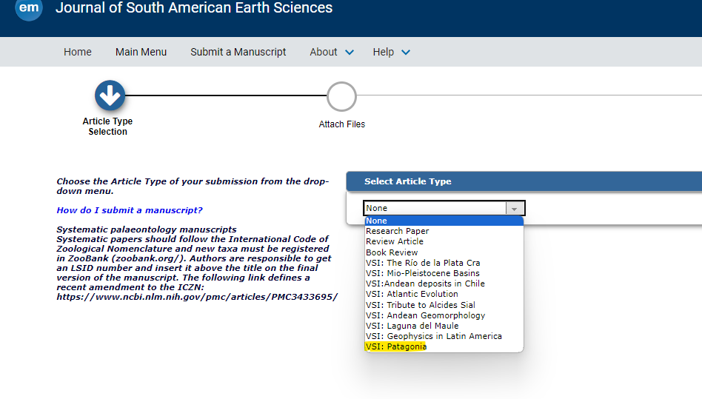The image size is (702, 399).
Task: Go to Main Menu
Action: (x=141, y=52)
